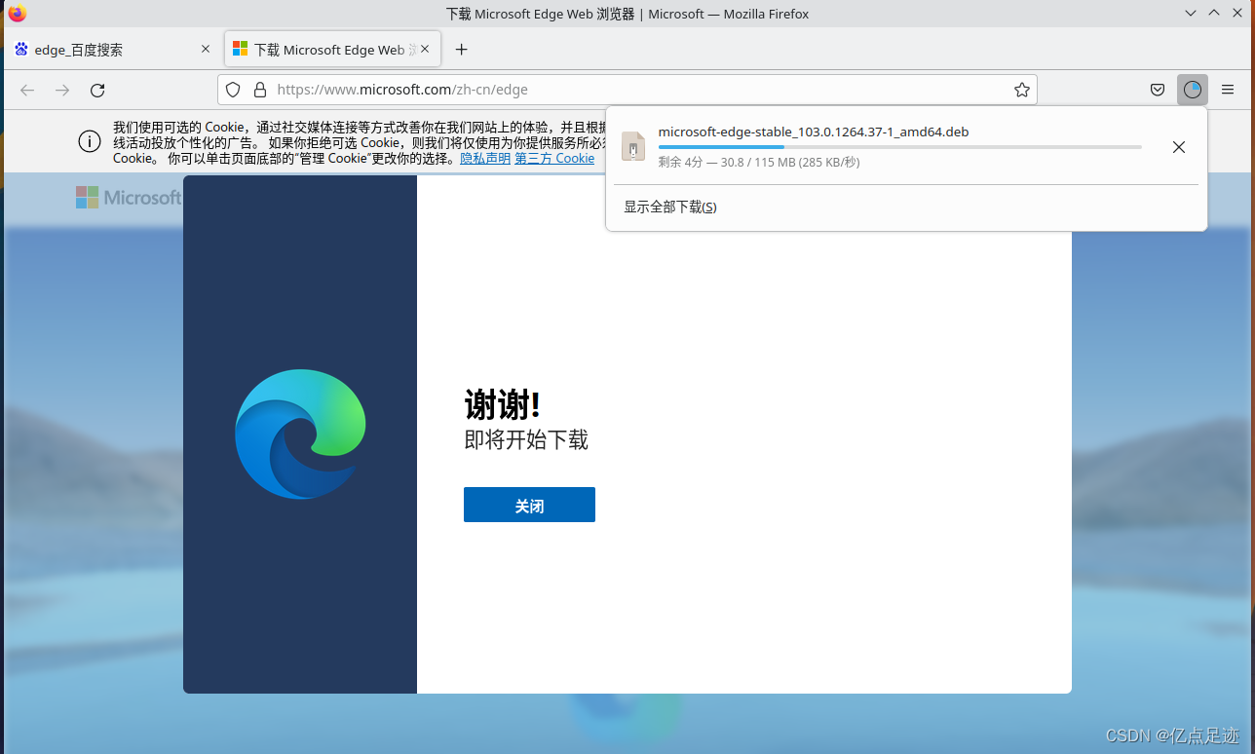Switch to the edge_百度搜索 tab
Viewport: 1255px width, 754px height.
tap(111, 50)
